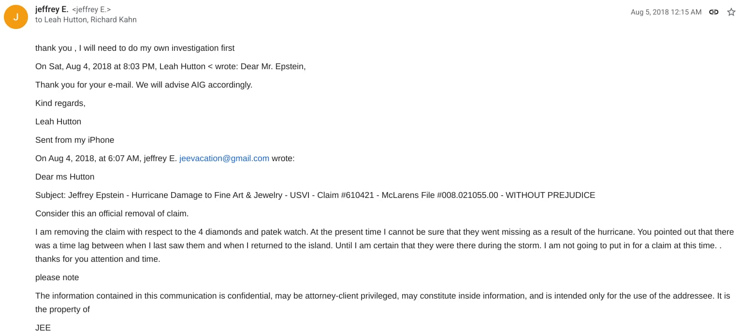This screenshot has height=331, width=741.
Task: Click the bold sender name jeffrey E.
Action: (52, 9)
